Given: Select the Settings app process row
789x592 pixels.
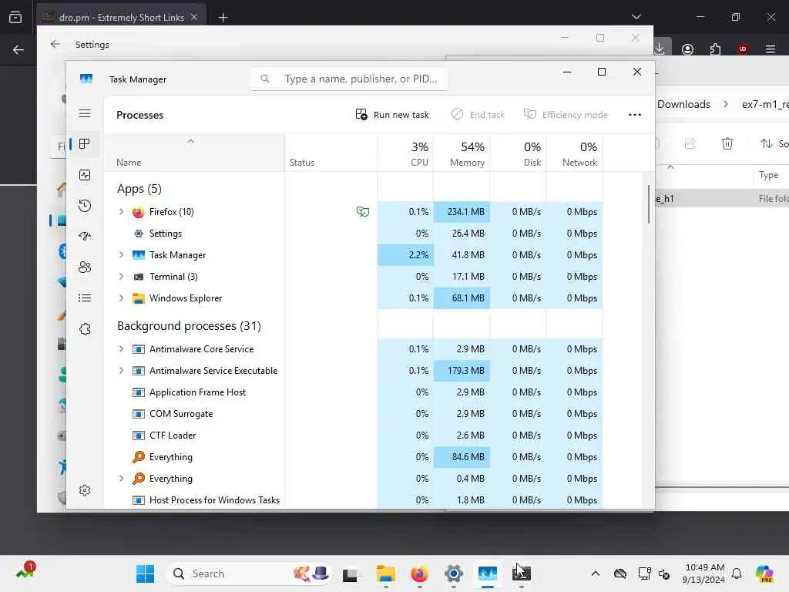Looking at the screenshot, I should (353, 234).
